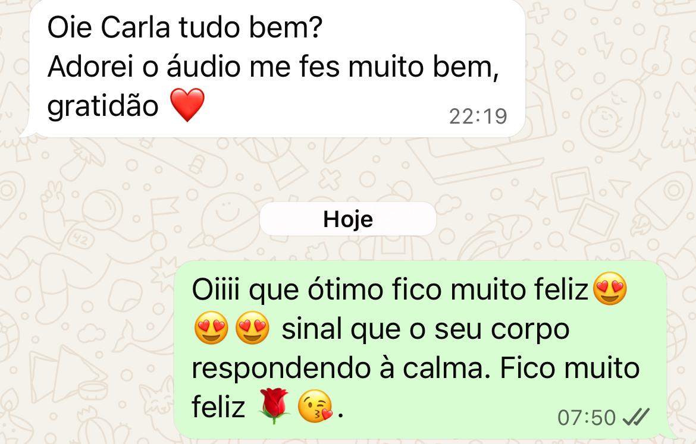The height and width of the screenshot is (444, 696).
Task: Tap the words tudo bem? in white bubble
Action: [x=250, y=27]
